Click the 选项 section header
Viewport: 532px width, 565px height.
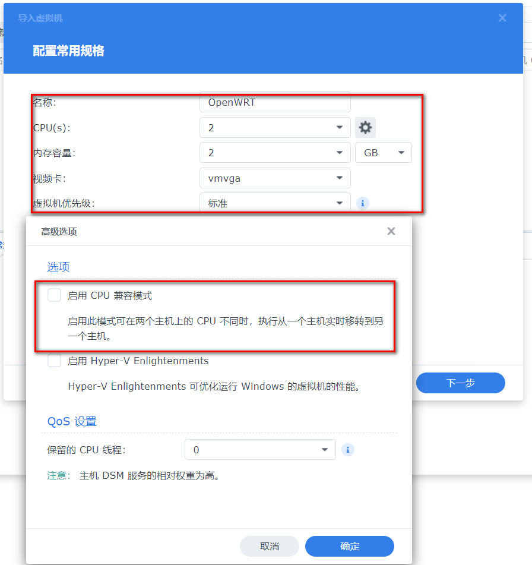click(58, 267)
